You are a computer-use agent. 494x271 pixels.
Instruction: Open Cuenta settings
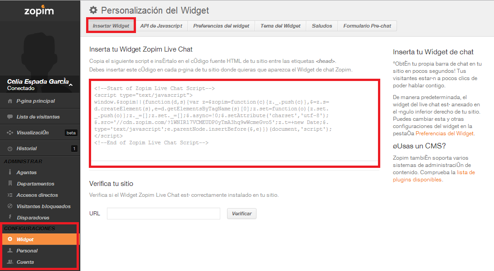click(x=40, y=262)
